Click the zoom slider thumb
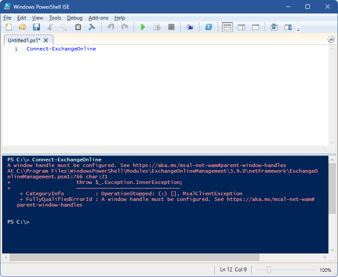 269,270
